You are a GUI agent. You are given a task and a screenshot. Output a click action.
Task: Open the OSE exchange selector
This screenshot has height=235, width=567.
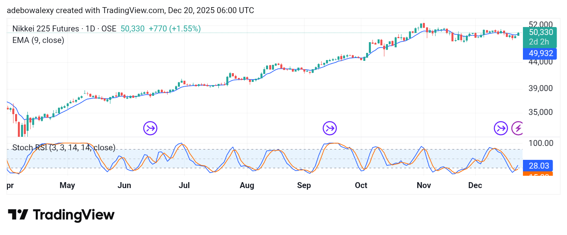[110, 29]
